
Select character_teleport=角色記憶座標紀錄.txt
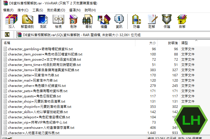[x=39, y=117]
